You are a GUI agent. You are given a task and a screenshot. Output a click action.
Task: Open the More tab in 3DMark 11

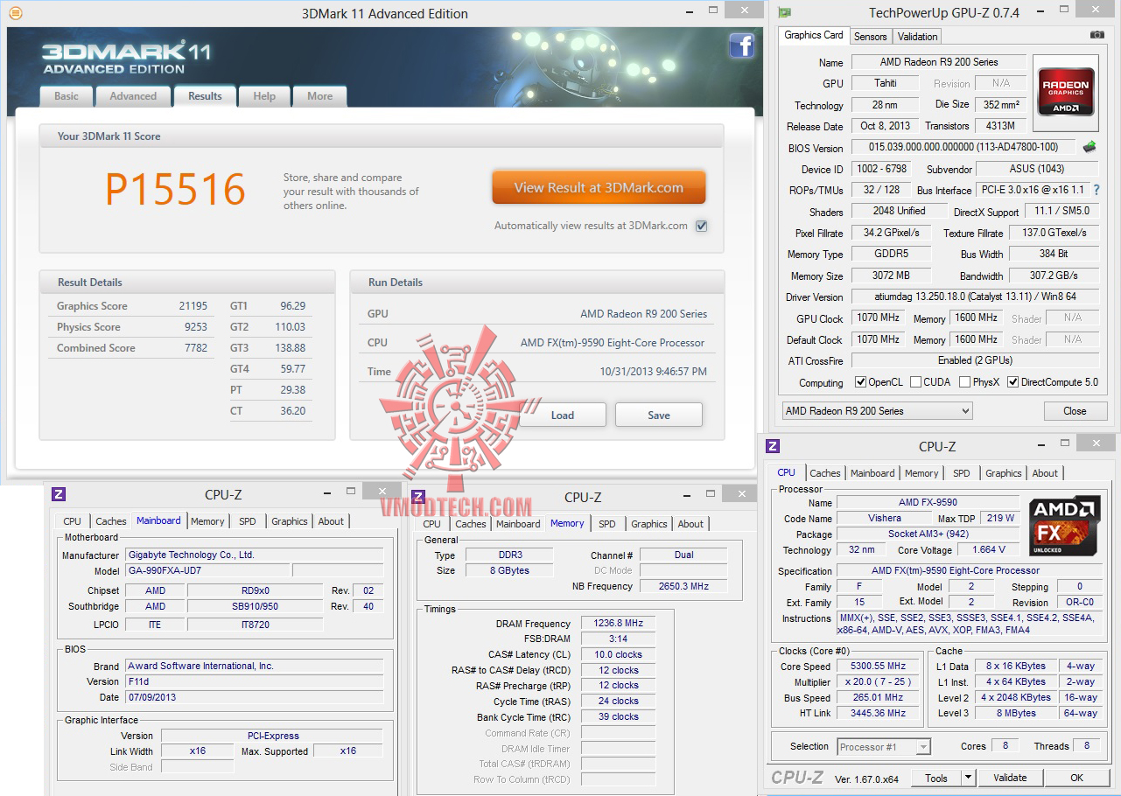[319, 96]
